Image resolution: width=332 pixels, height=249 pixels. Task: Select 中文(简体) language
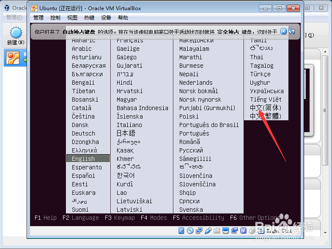(266, 108)
